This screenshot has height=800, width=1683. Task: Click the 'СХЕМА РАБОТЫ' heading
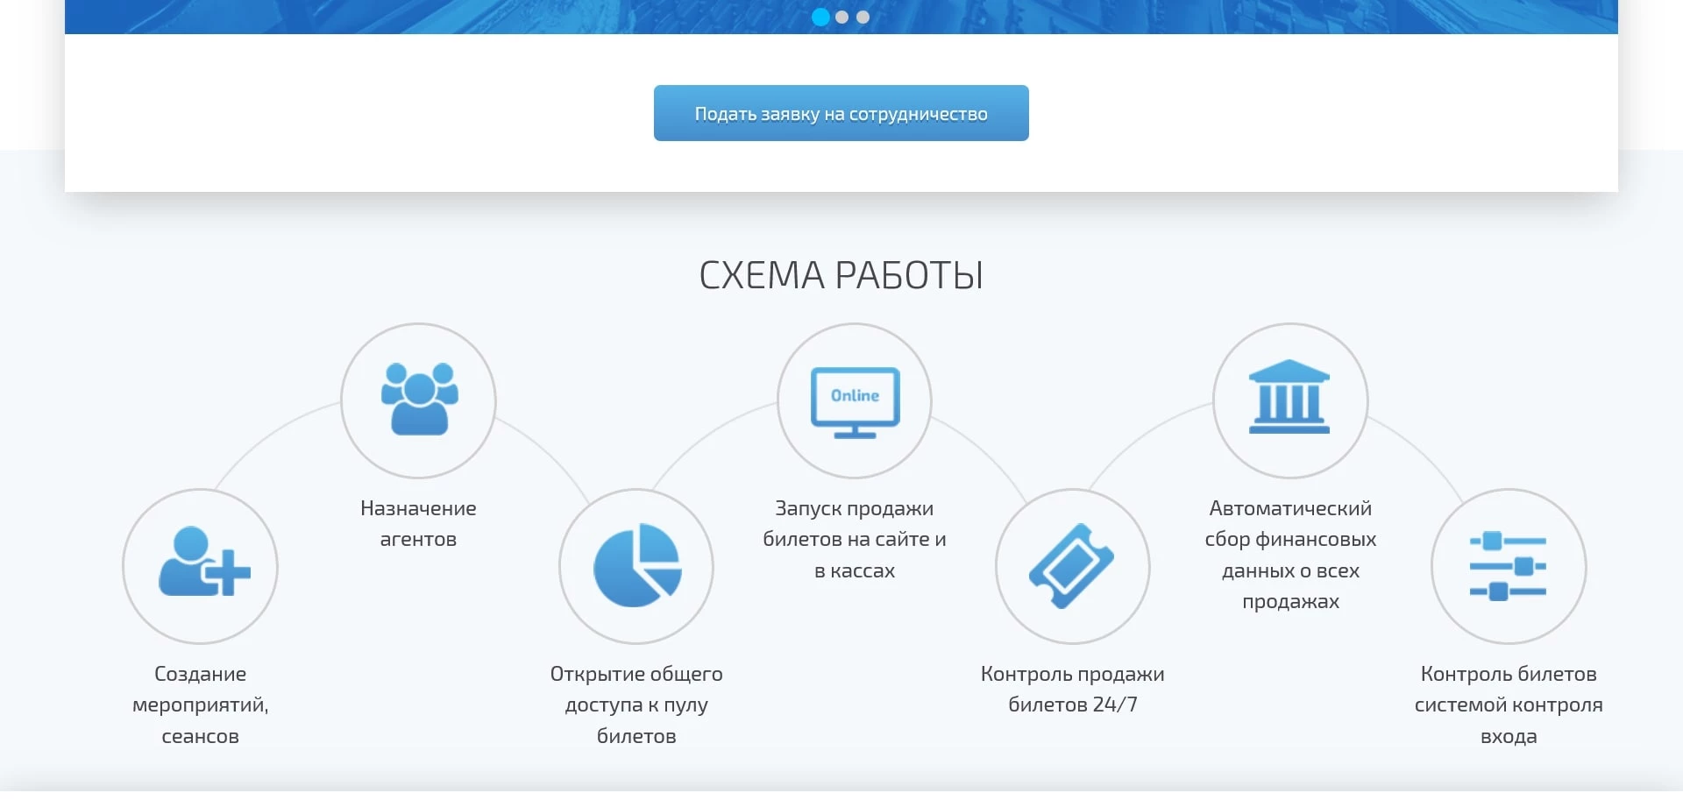(x=841, y=275)
